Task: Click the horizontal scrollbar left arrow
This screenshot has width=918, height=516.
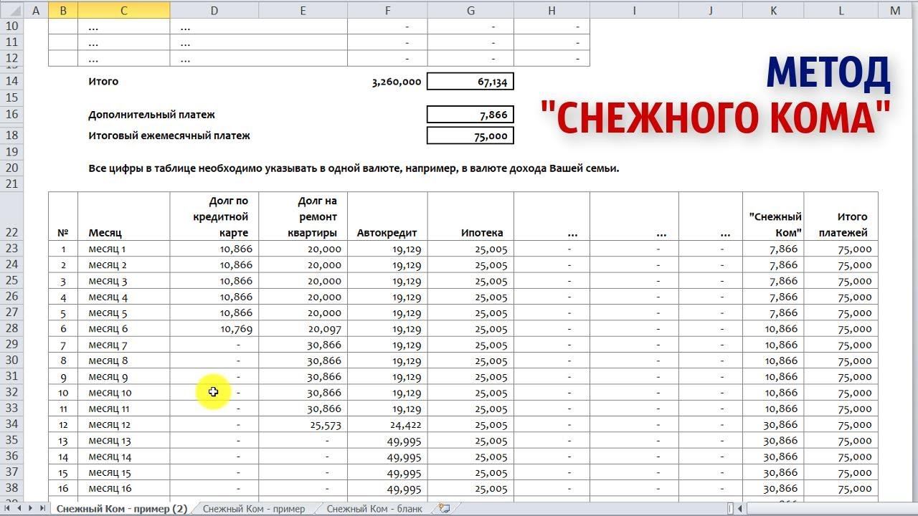Action: point(739,508)
